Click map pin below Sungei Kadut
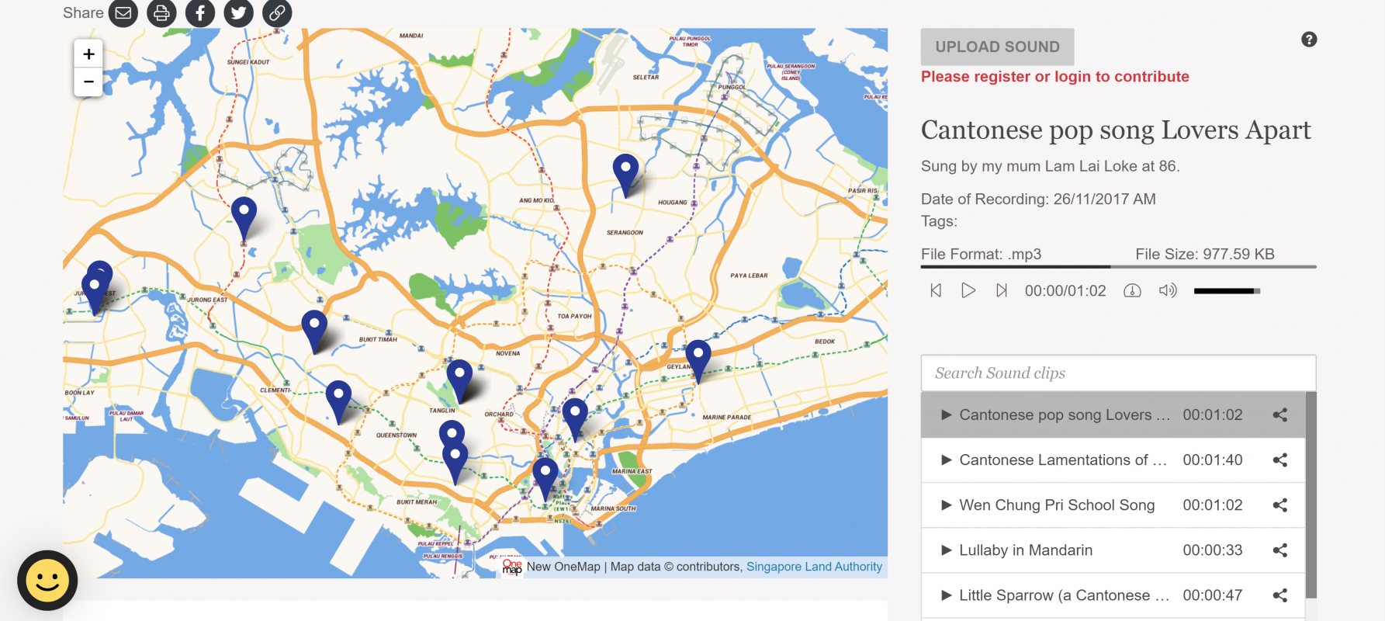This screenshot has width=1385, height=621. click(x=244, y=217)
